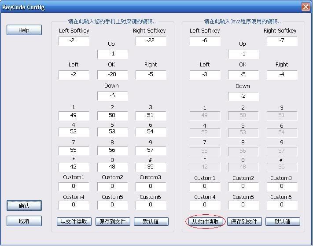Close the KeyCode Config window
The height and width of the screenshot is (246, 313).
pos(306,7)
